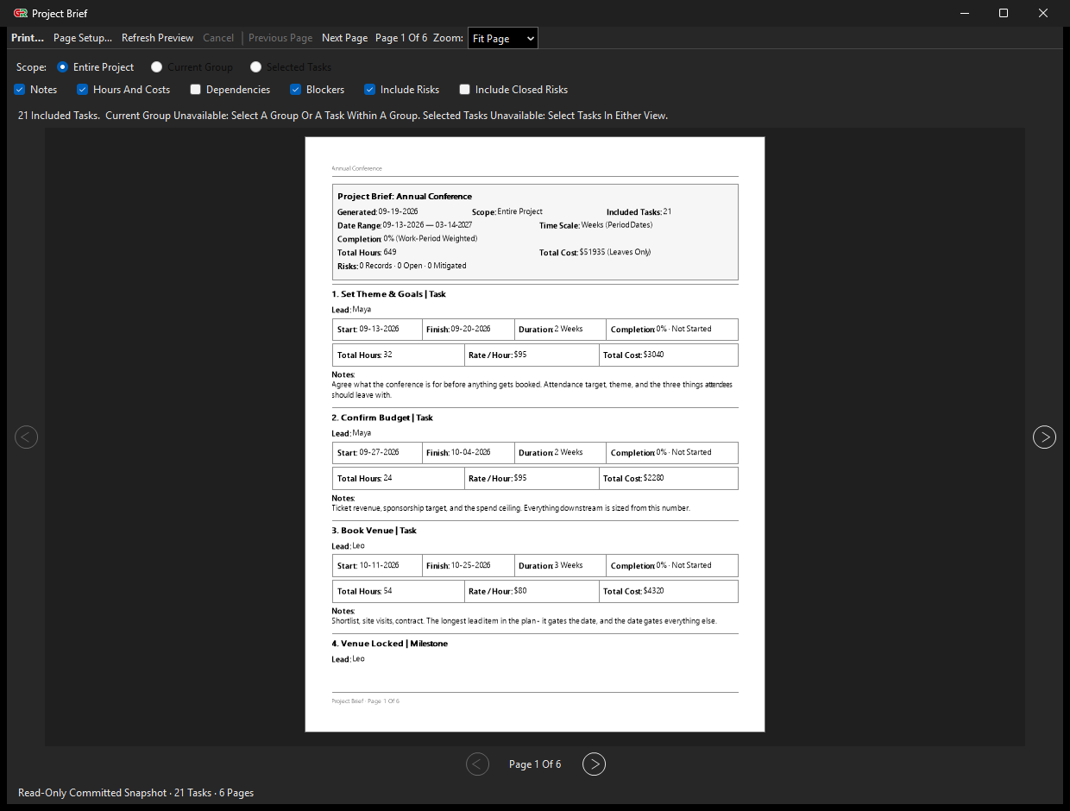Image resolution: width=1070 pixels, height=811 pixels.
Task: Click the Rate / Hour $80 cell
Action: (x=532, y=591)
